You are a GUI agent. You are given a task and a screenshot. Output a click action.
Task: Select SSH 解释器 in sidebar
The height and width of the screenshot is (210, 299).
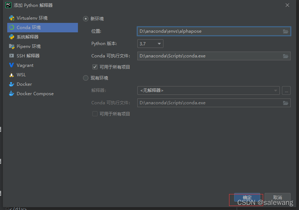point(42,56)
